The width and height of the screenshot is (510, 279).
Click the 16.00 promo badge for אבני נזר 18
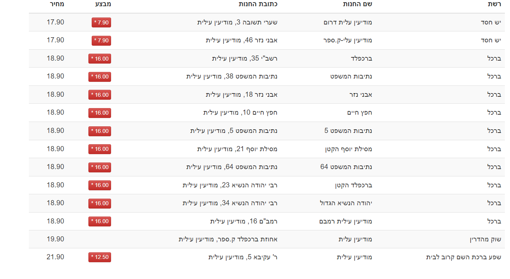point(100,95)
